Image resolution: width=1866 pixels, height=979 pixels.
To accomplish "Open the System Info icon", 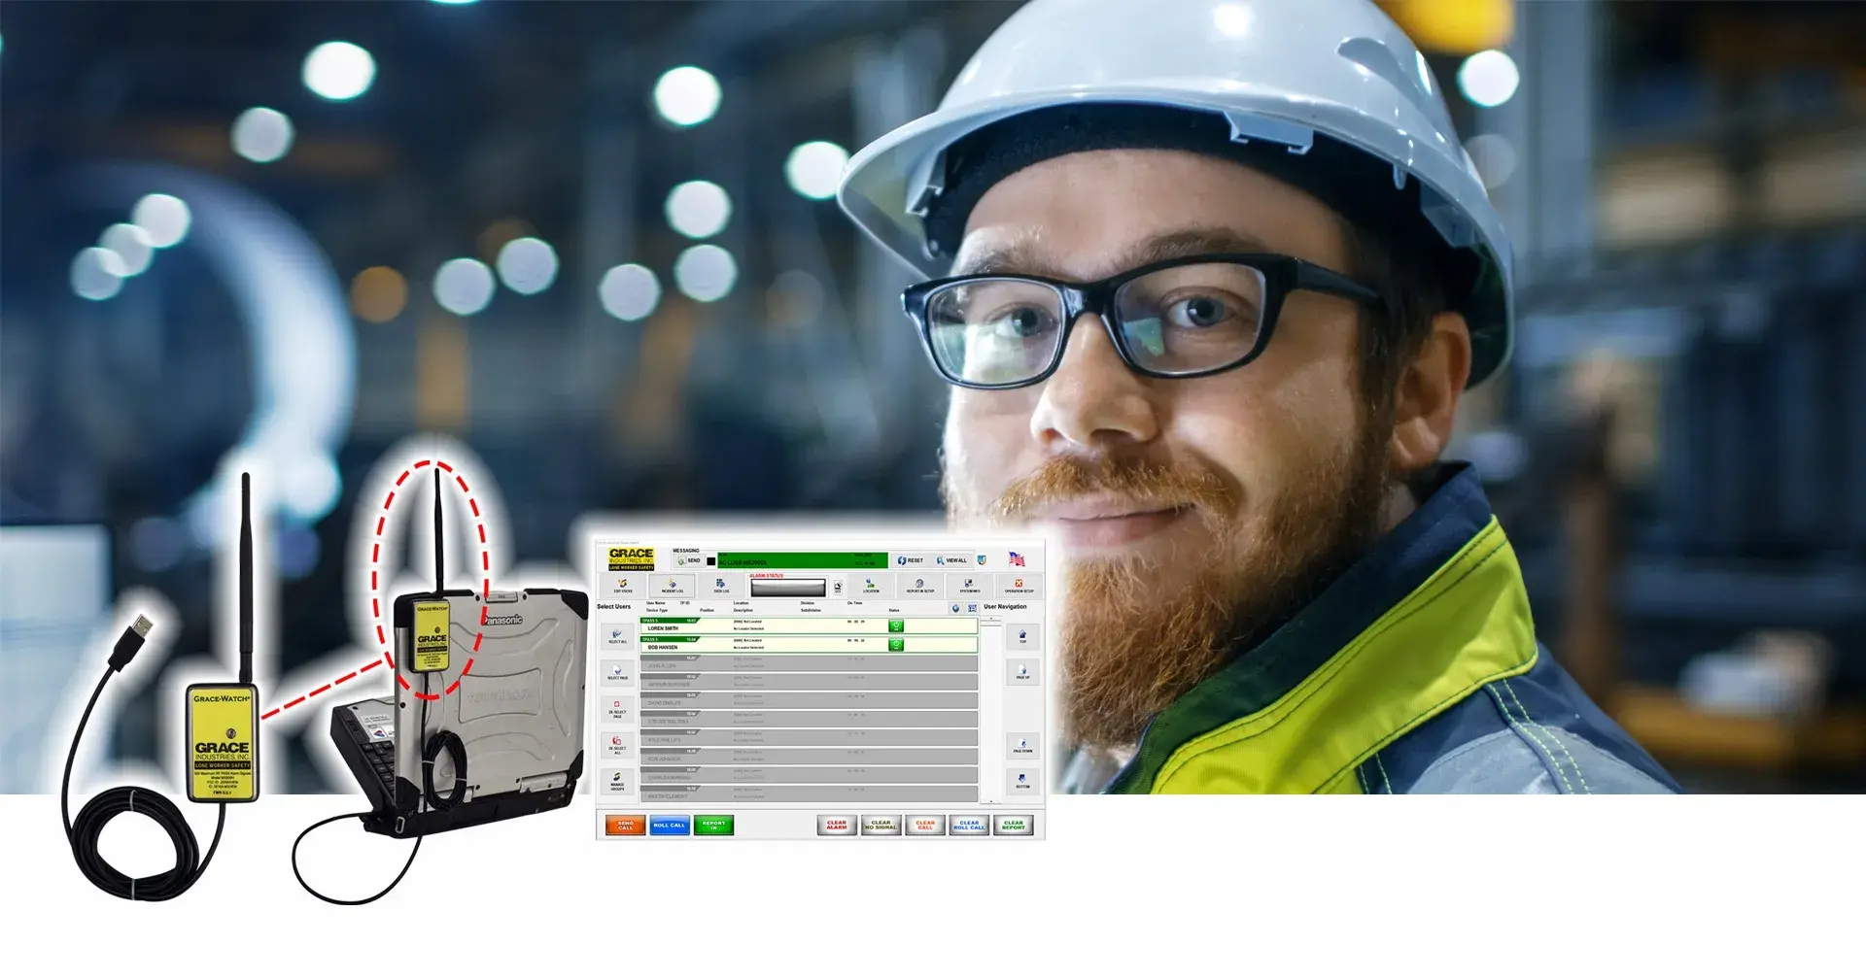I will (969, 585).
